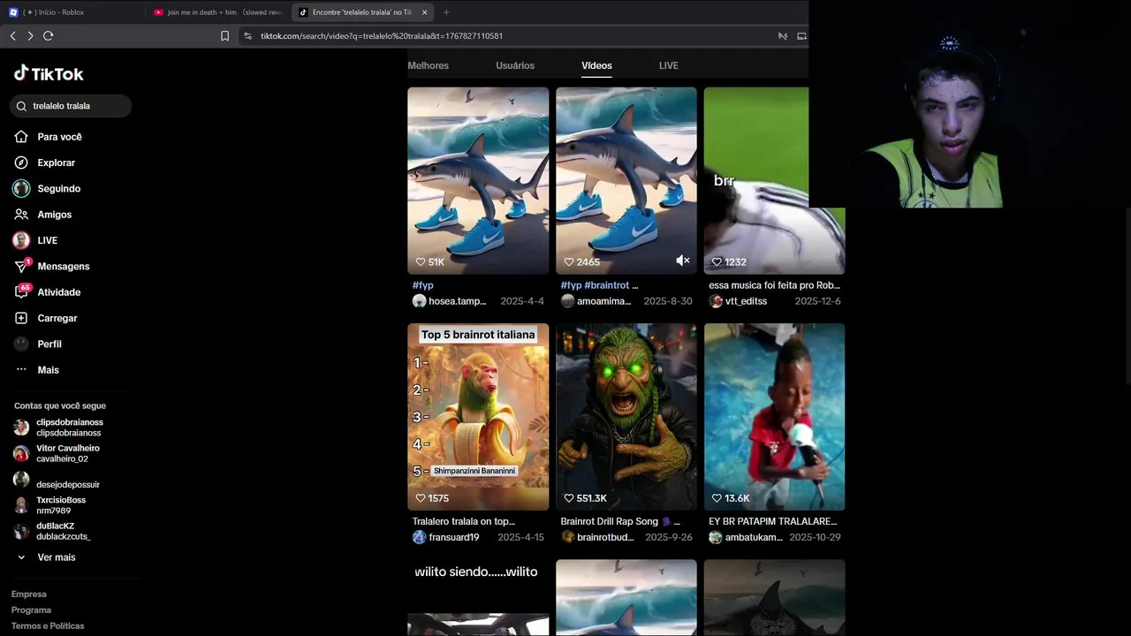Open the Carregar upload icon
Viewport: 1131px width, 636px height.
tap(21, 318)
